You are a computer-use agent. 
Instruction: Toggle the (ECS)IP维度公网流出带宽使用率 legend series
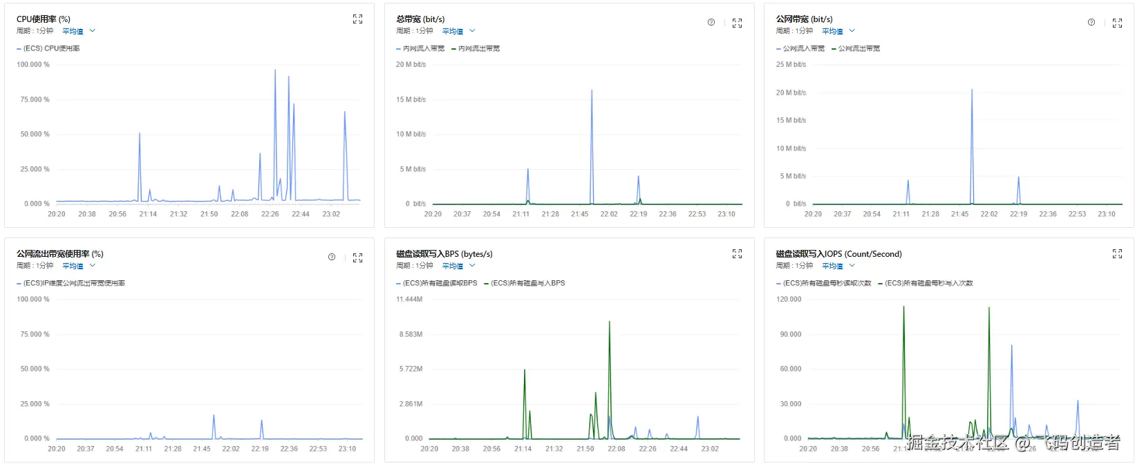coord(71,283)
